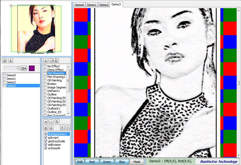Check the Broken effect checkbox
This screenshot has height=165, width=241.
point(45,84)
